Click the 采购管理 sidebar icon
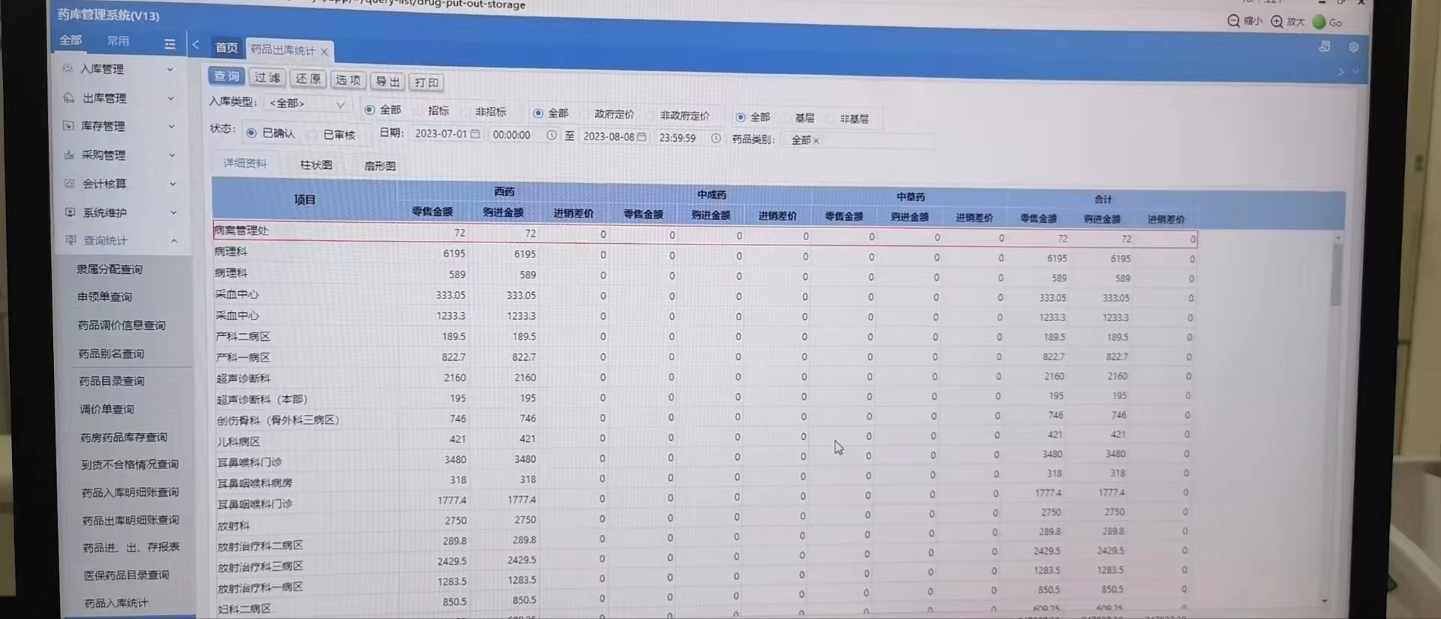Image resolution: width=1441 pixels, height=619 pixels. click(69, 155)
